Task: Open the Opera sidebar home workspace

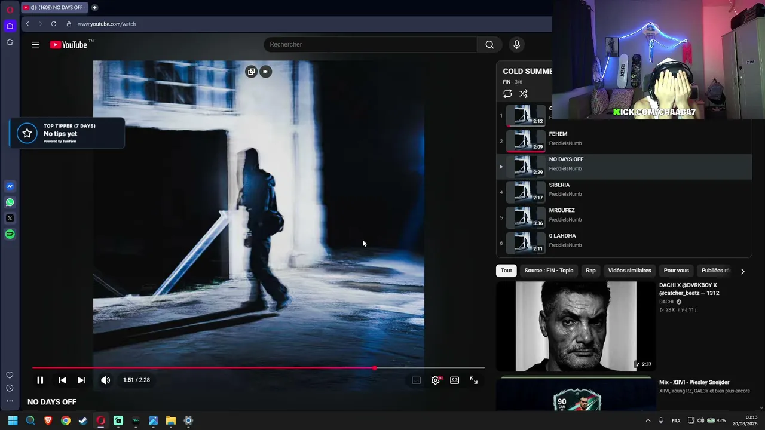Action: [10, 26]
